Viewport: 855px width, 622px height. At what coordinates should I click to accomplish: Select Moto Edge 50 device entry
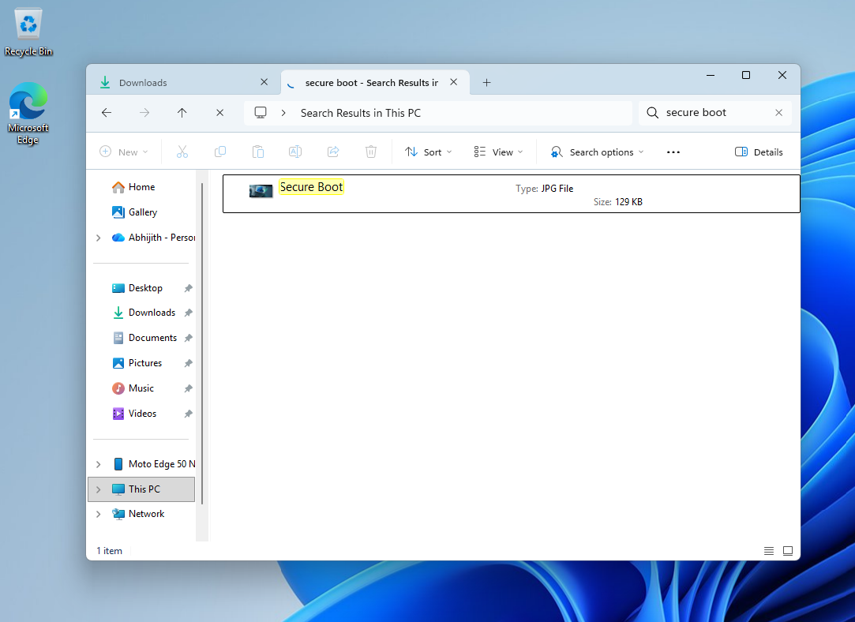tap(152, 464)
